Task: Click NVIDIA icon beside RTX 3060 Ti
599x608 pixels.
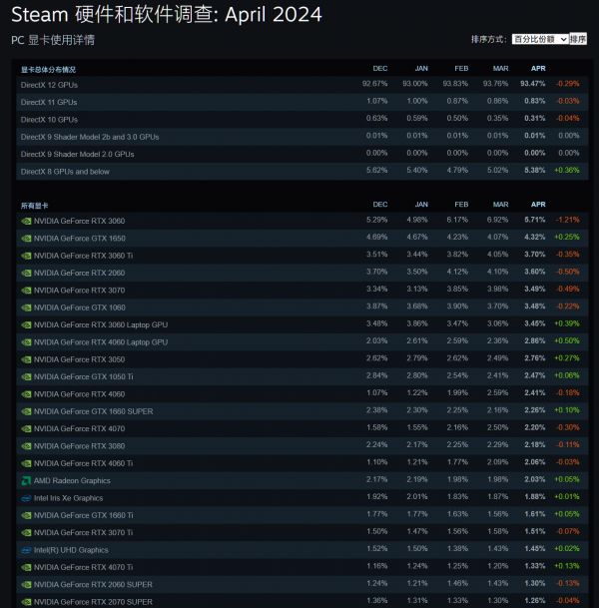Action: 26,256
